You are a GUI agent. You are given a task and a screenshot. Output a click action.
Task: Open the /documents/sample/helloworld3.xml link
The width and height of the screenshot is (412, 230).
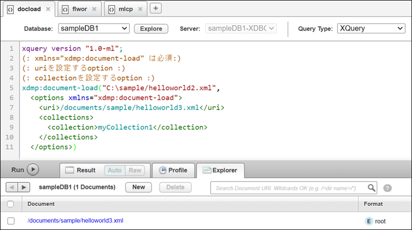tap(76, 221)
